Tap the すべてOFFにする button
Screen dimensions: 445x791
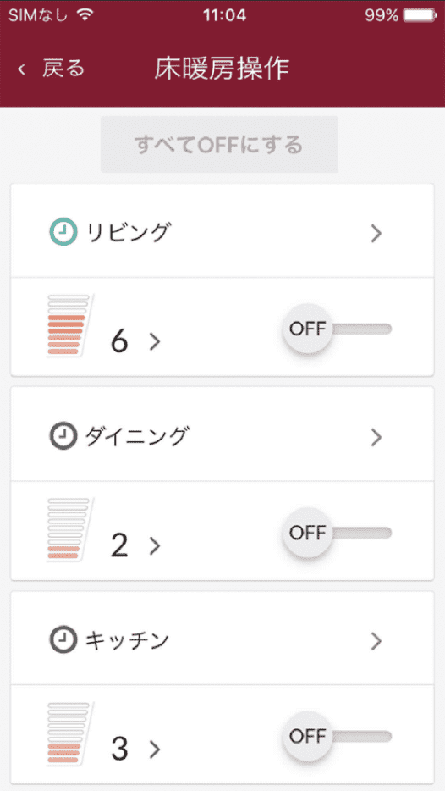219,145
